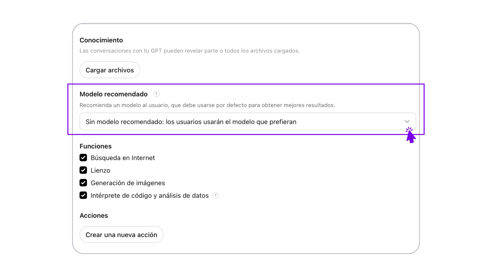
Task: Click the Funciones section heading
Action: pos(96,146)
